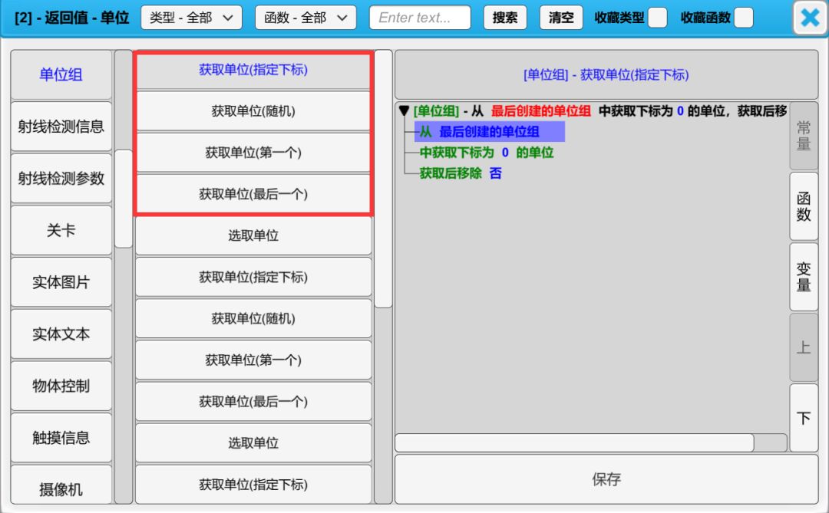Choose the first 选取单位 function
The height and width of the screenshot is (513, 829).
click(x=253, y=235)
